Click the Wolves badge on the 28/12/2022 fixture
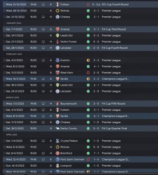This screenshot has width=158, height=175. pyautogui.click(x=57, y=11)
